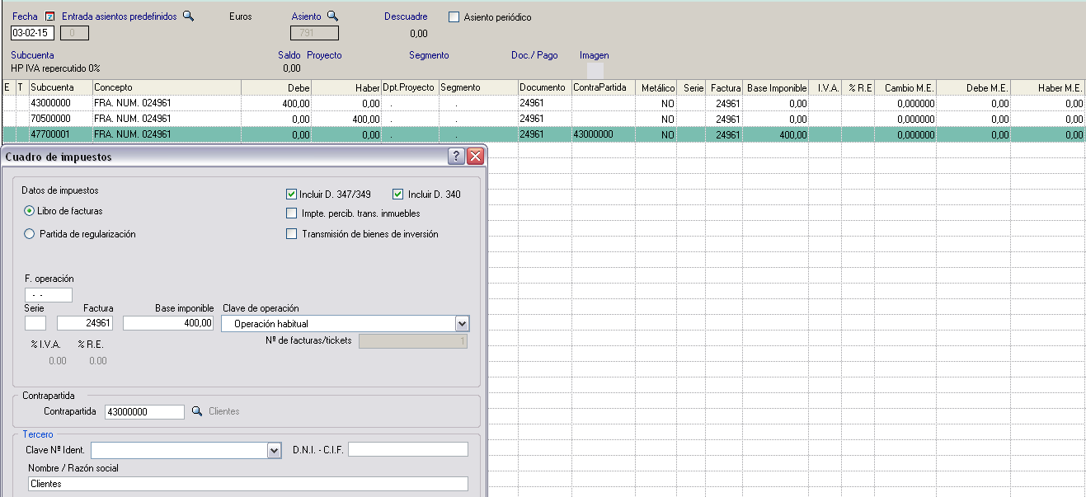Viewport: 1086px width, 497px height.
Task: Open the Clave de operación dropdown
Action: 462,324
